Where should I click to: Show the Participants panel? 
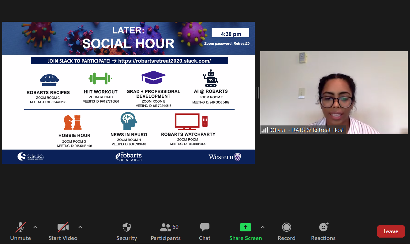pyautogui.click(x=166, y=231)
